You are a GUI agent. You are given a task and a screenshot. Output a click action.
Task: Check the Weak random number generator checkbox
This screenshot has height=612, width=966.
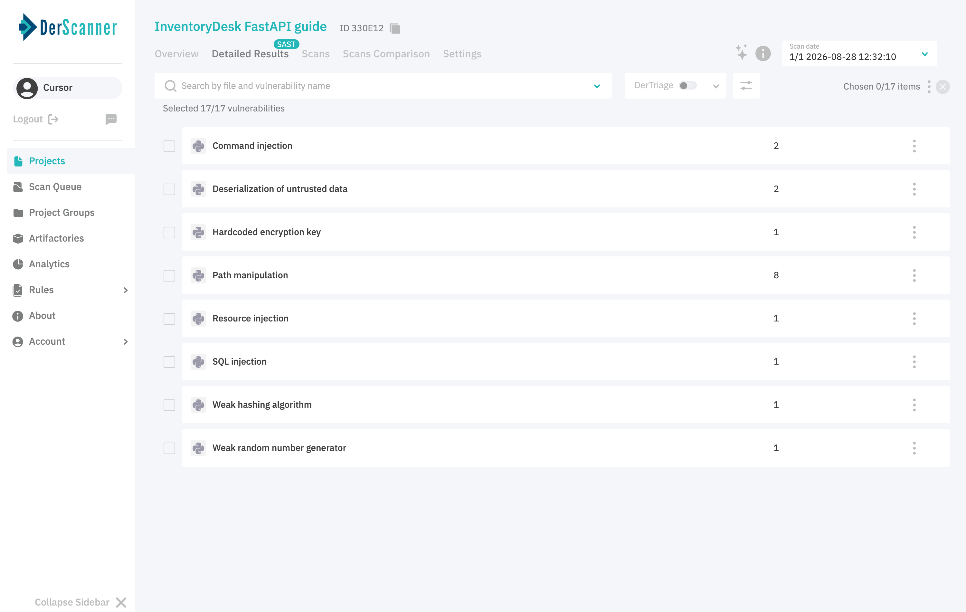click(x=169, y=448)
